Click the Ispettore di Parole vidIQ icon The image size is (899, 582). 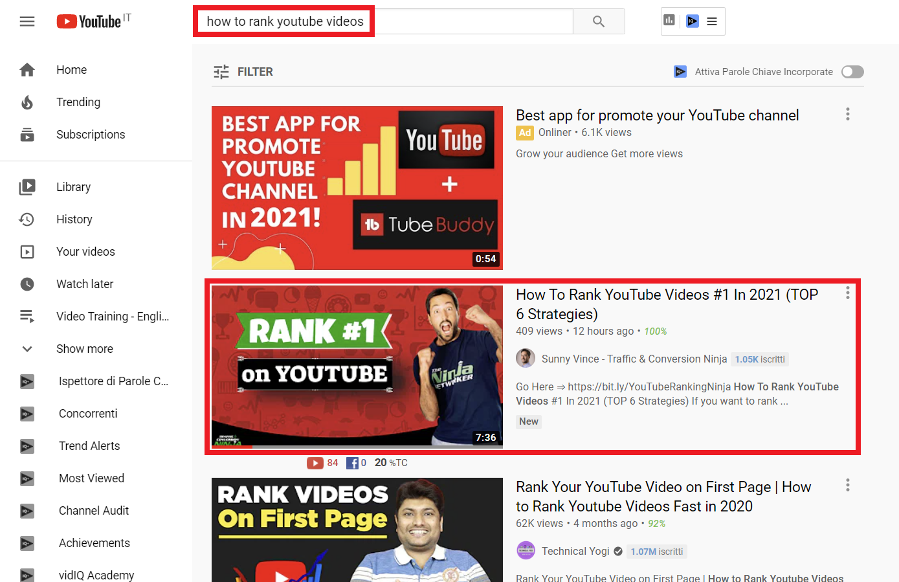[27, 381]
